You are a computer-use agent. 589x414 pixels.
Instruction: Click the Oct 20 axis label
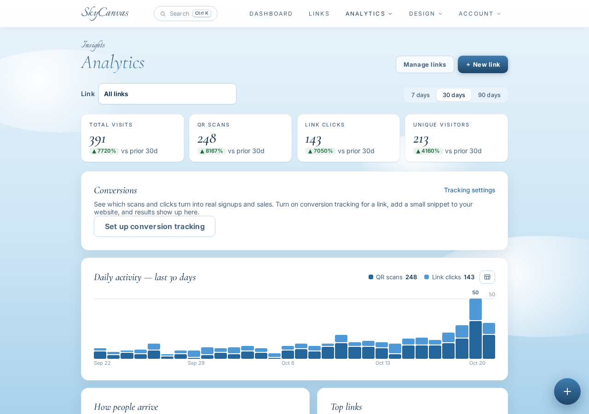click(477, 363)
